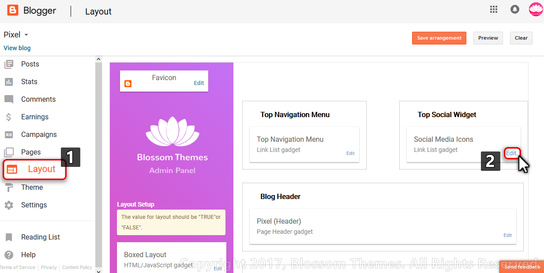This screenshot has height=273, width=544.
Task: Expand the Pixel blog selector dropdown
Action: pyautogui.click(x=26, y=35)
